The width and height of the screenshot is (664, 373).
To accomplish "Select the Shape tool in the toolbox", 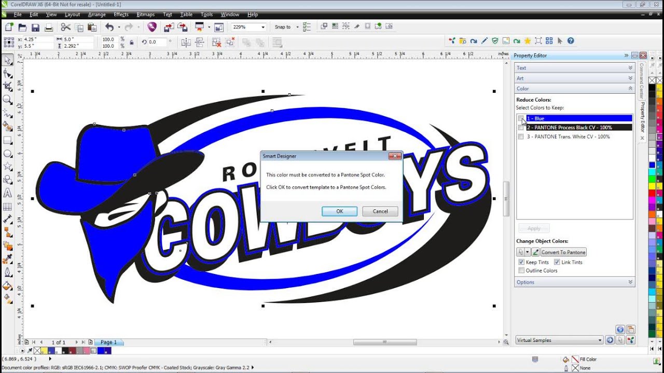I will (x=8, y=74).
